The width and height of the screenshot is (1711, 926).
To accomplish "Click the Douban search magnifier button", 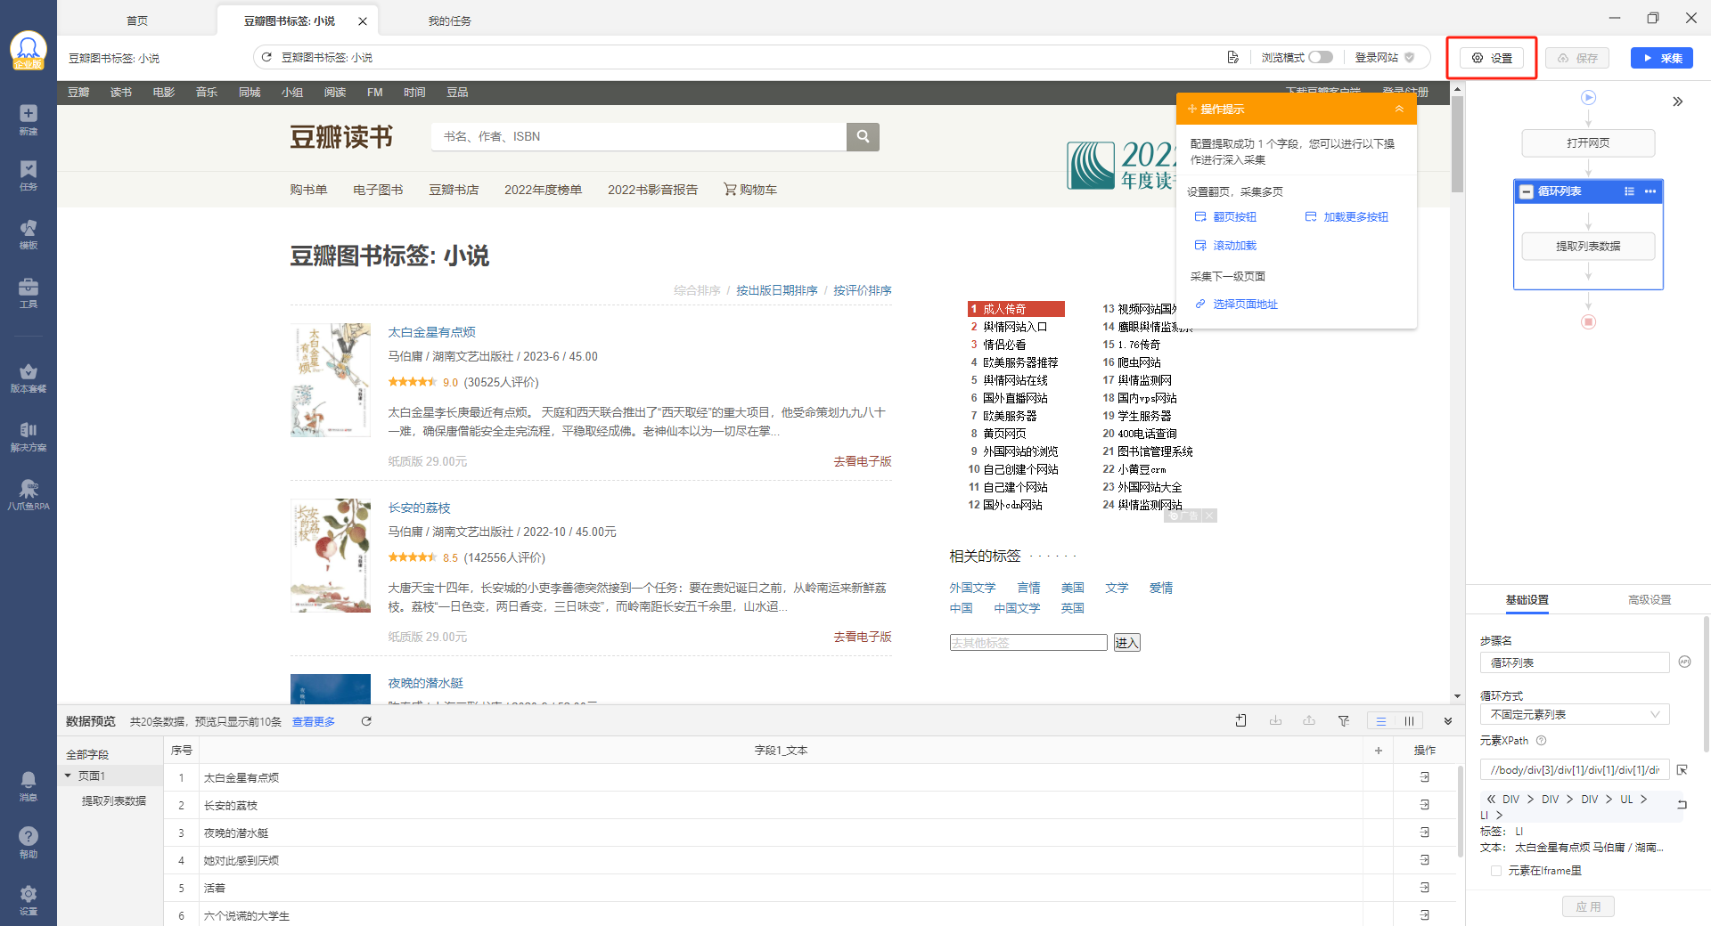I will (863, 136).
